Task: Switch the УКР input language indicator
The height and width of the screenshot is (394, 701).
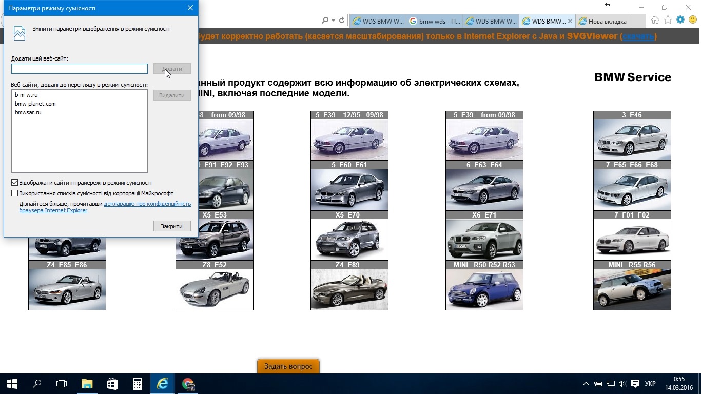Action: click(x=650, y=384)
